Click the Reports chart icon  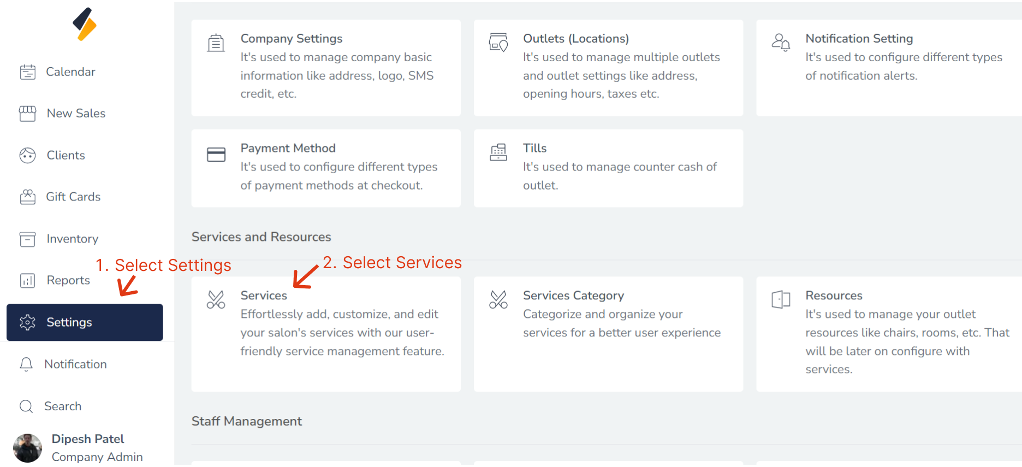(x=27, y=280)
